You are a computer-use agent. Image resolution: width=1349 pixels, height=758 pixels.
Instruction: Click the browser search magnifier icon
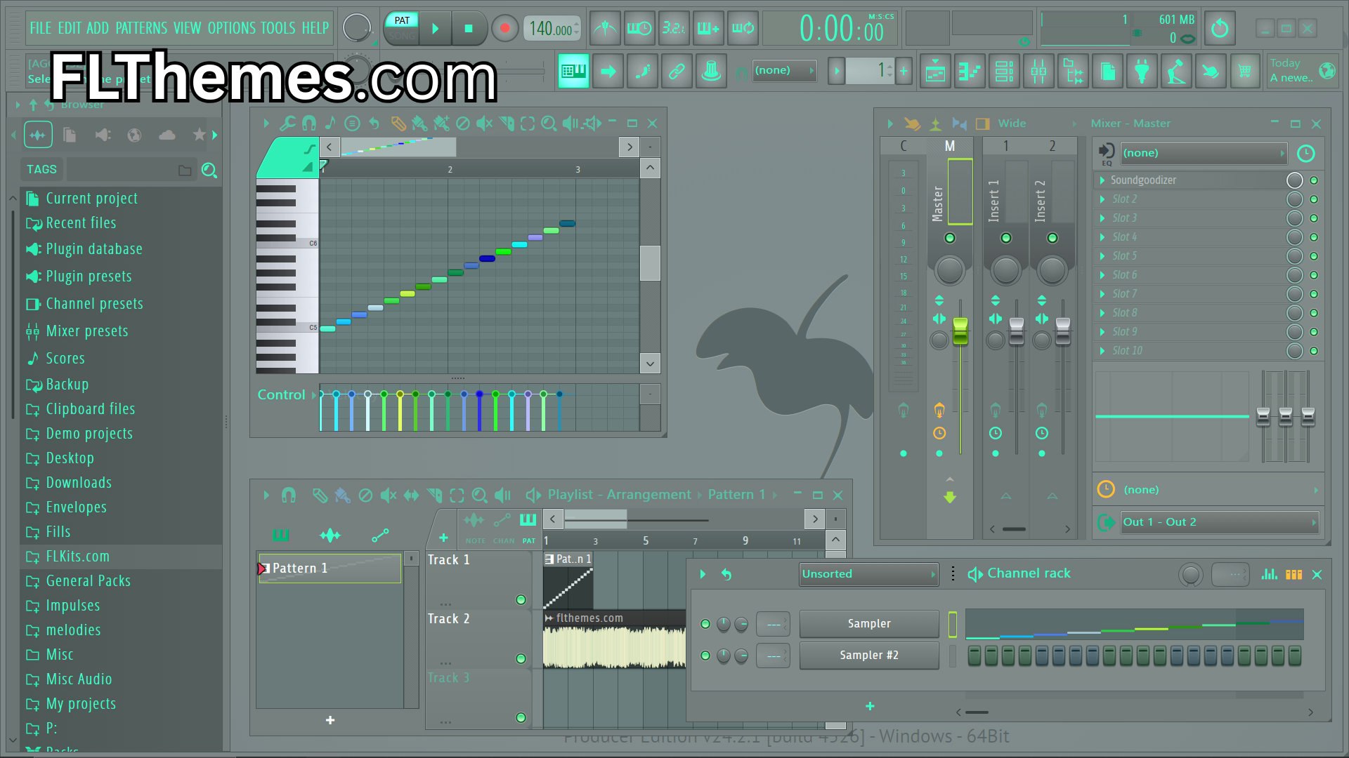click(209, 170)
